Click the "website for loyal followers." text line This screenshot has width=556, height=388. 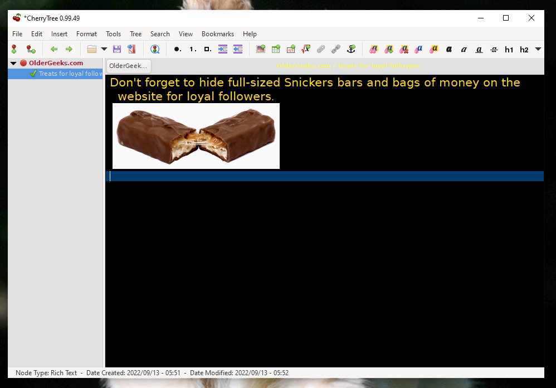(196, 96)
